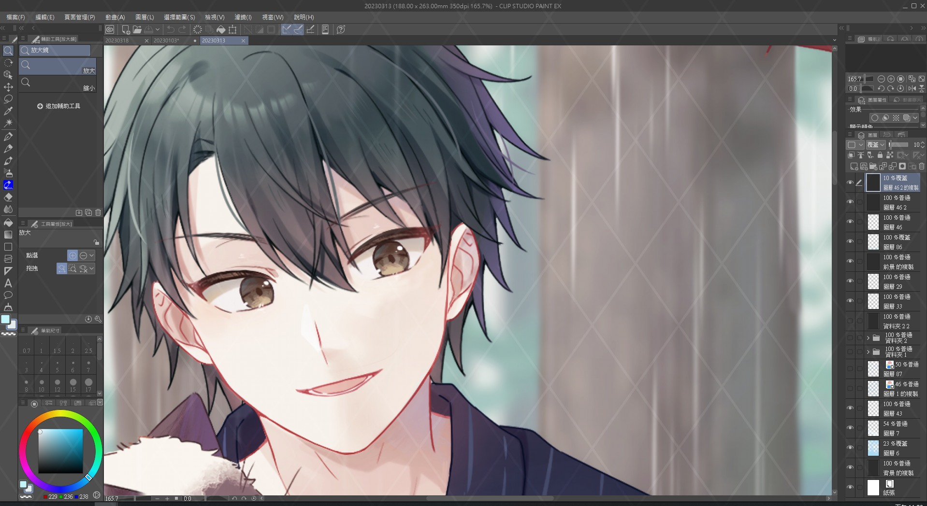This screenshot has height=506, width=927.
Task: Click the rotate left icon in Navigator
Action: [881, 88]
